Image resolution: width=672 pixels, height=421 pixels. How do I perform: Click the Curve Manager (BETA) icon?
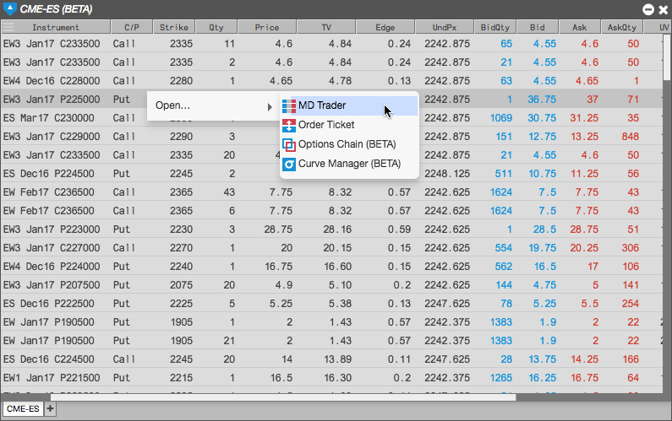pyautogui.click(x=289, y=165)
